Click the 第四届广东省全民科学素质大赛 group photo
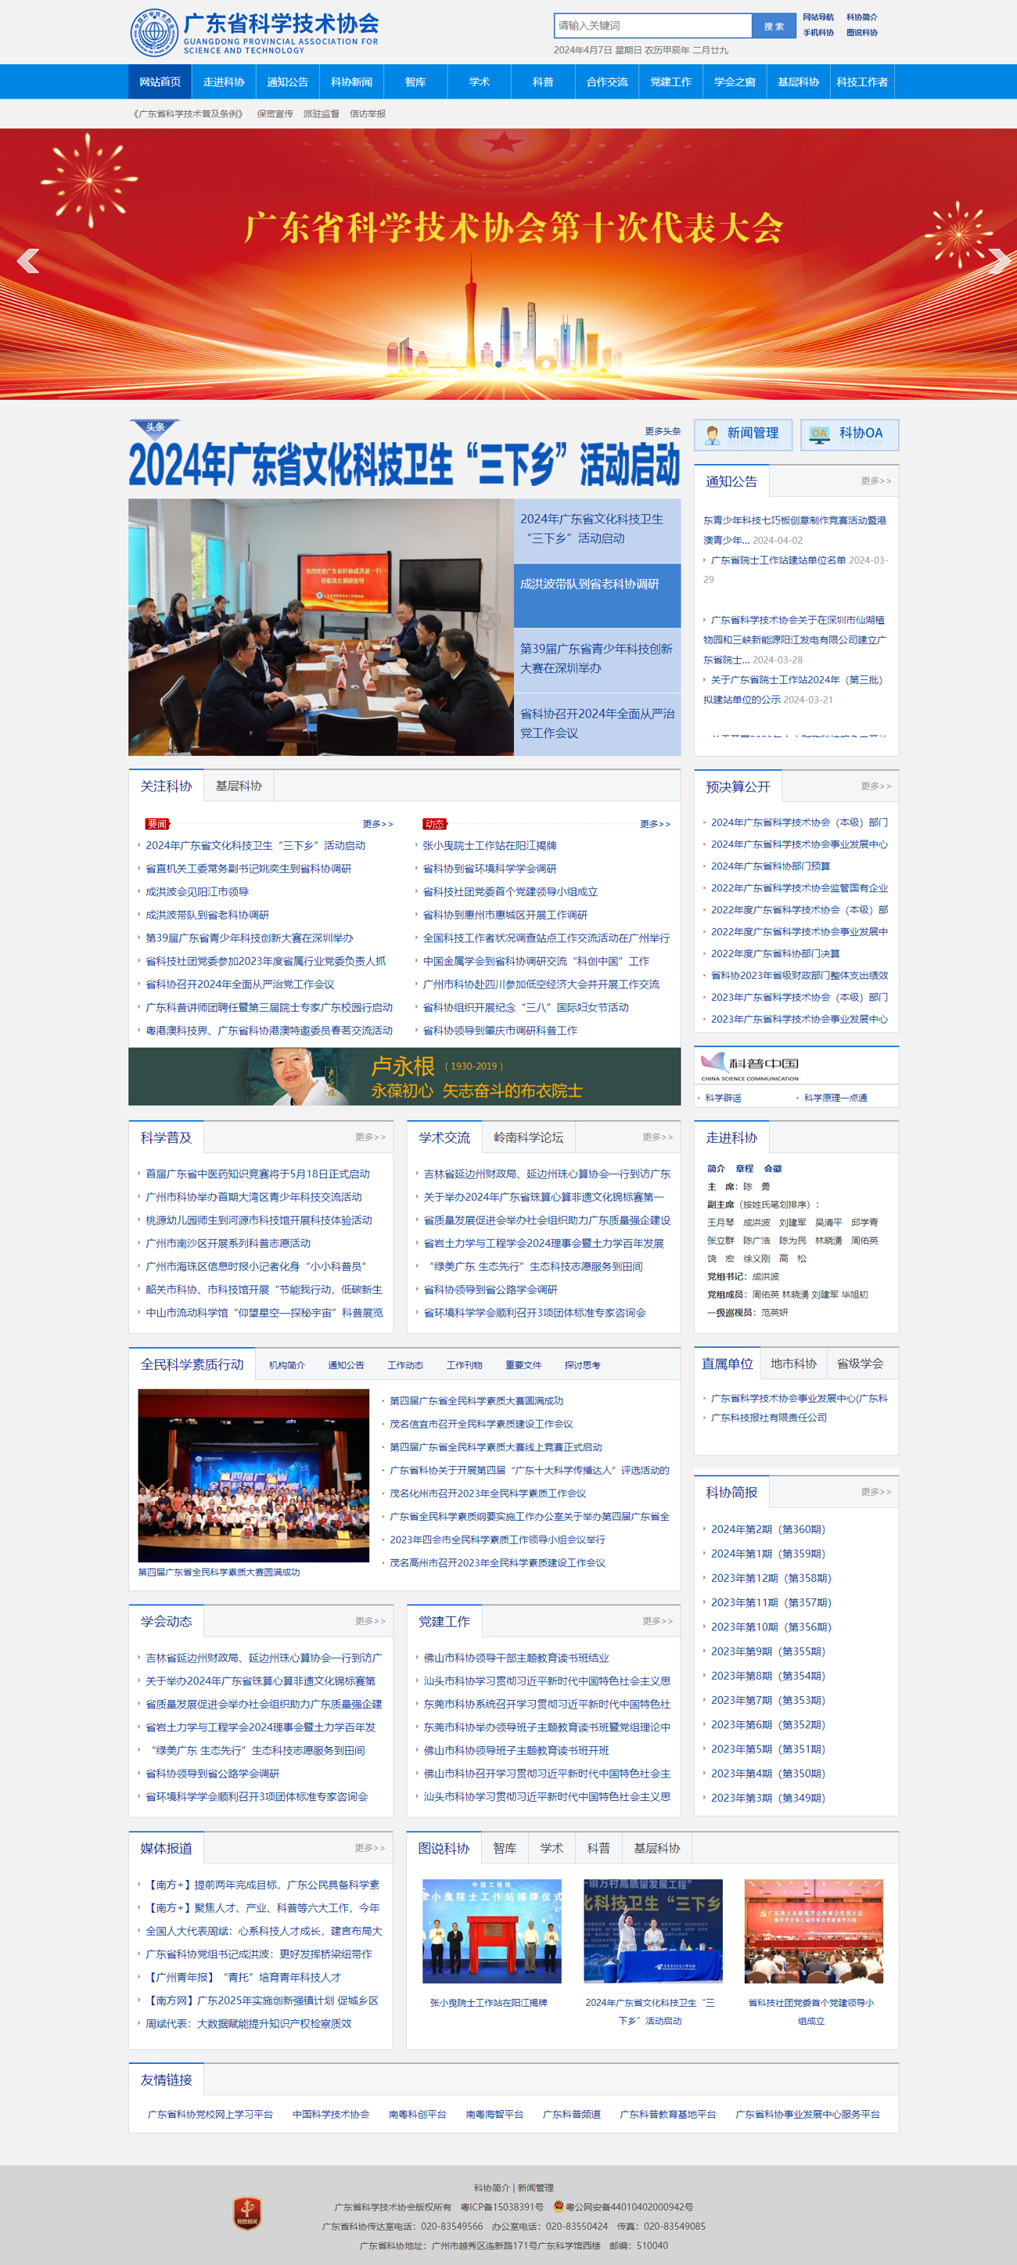The image size is (1017, 2265). click(x=253, y=1475)
